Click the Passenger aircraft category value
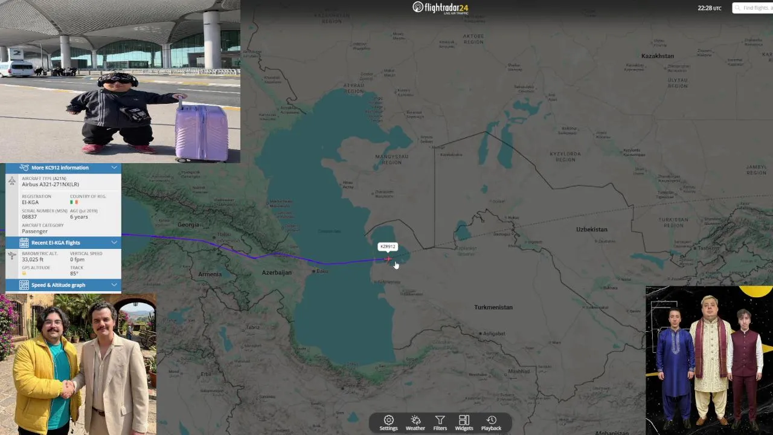This screenshot has width=773, height=435. (34, 231)
